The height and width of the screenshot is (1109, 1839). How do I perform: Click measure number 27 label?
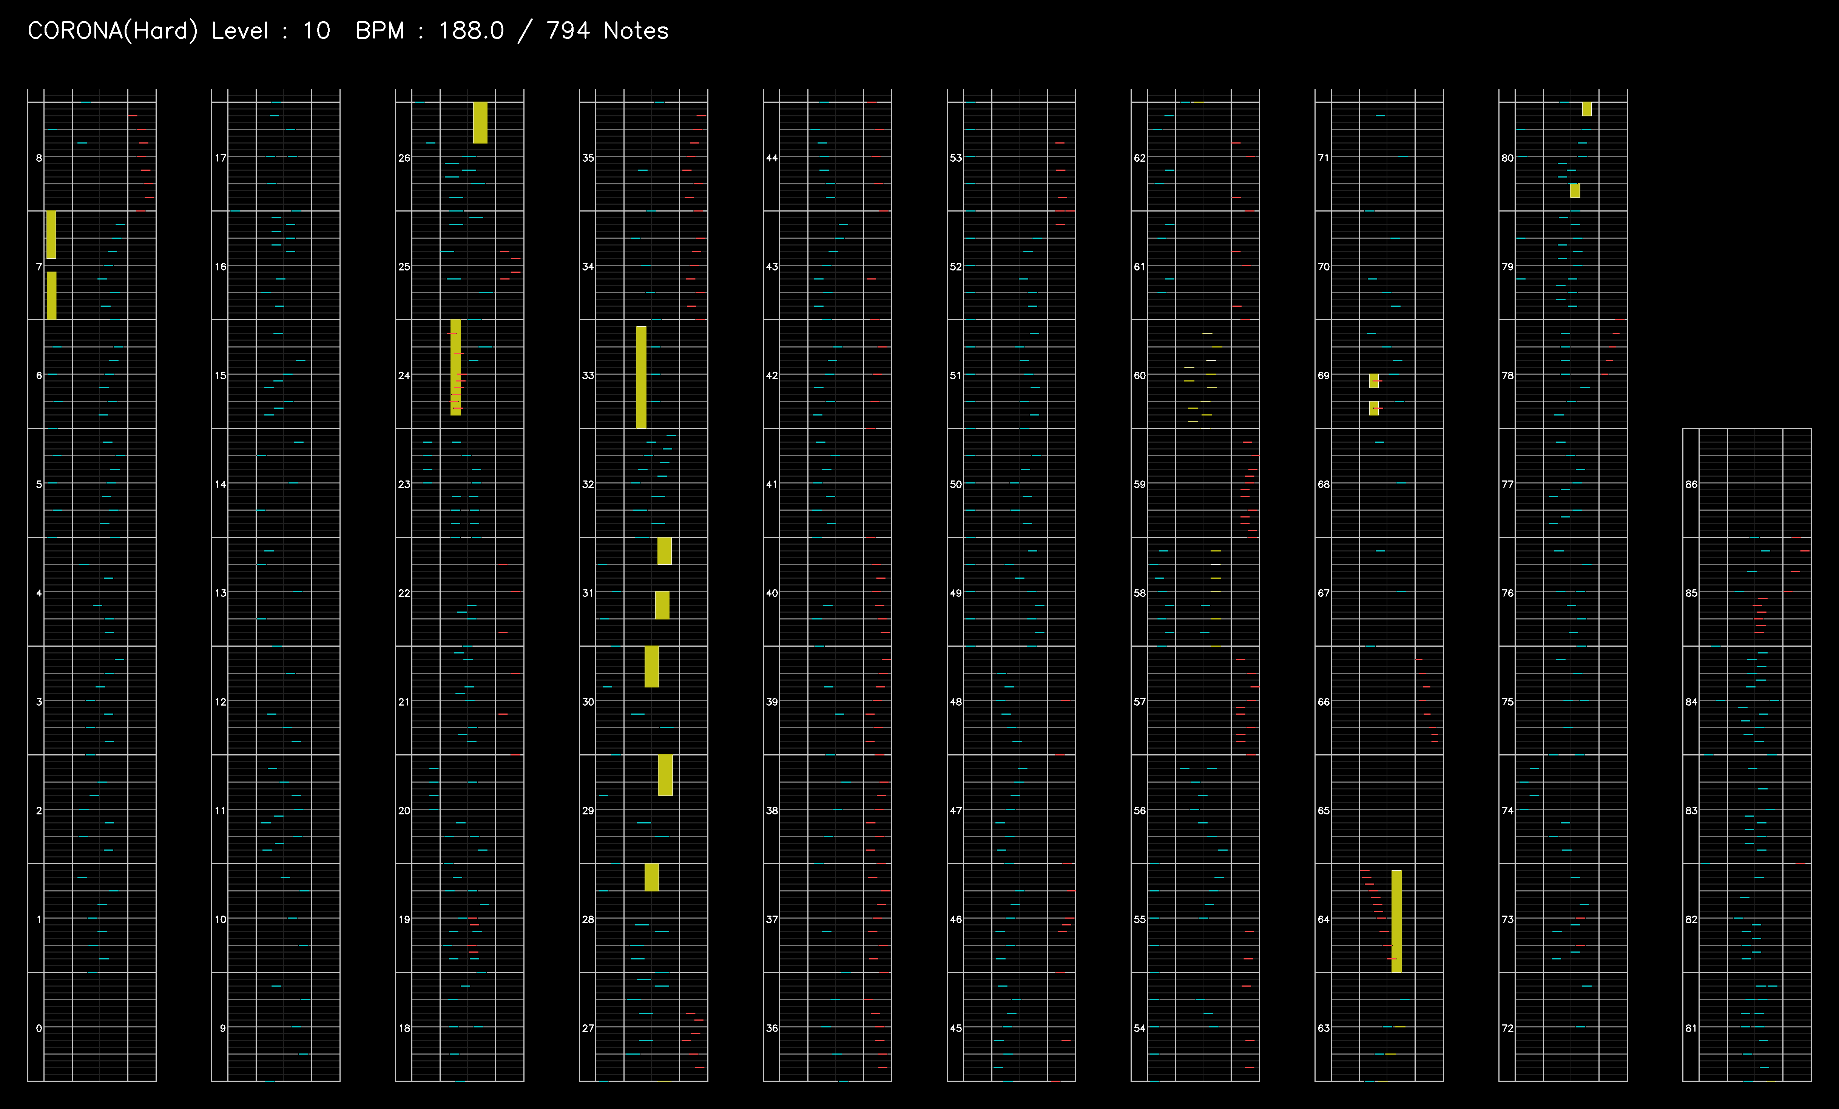588,1028
